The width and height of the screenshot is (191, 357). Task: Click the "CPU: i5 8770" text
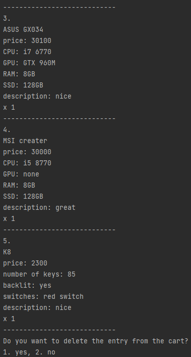27,163
